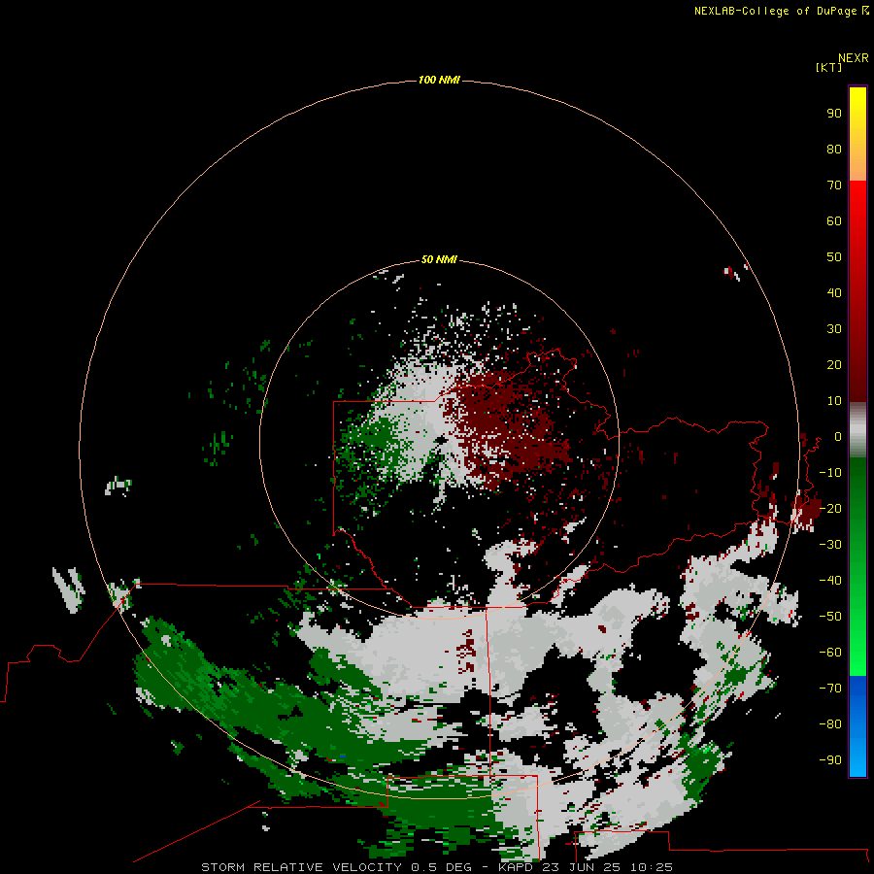This screenshot has width=874, height=874.
Task: Click the 80 value on velocity scale
Action: (x=834, y=150)
